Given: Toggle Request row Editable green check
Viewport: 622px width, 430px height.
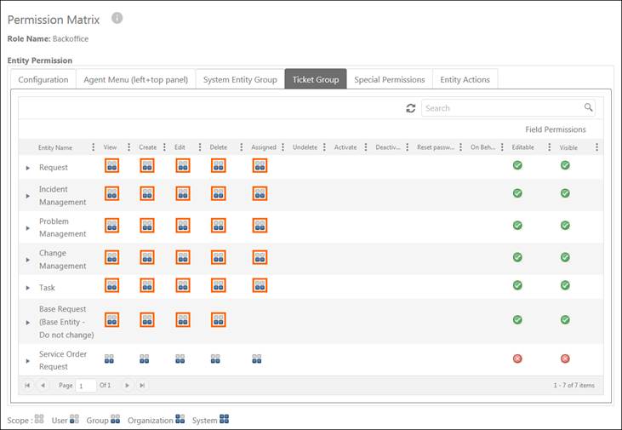Looking at the screenshot, I should (x=516, y=165).
